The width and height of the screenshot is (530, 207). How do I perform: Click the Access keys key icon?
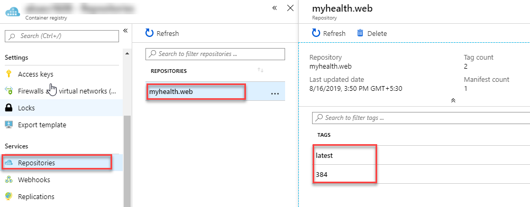coord(9,74)
